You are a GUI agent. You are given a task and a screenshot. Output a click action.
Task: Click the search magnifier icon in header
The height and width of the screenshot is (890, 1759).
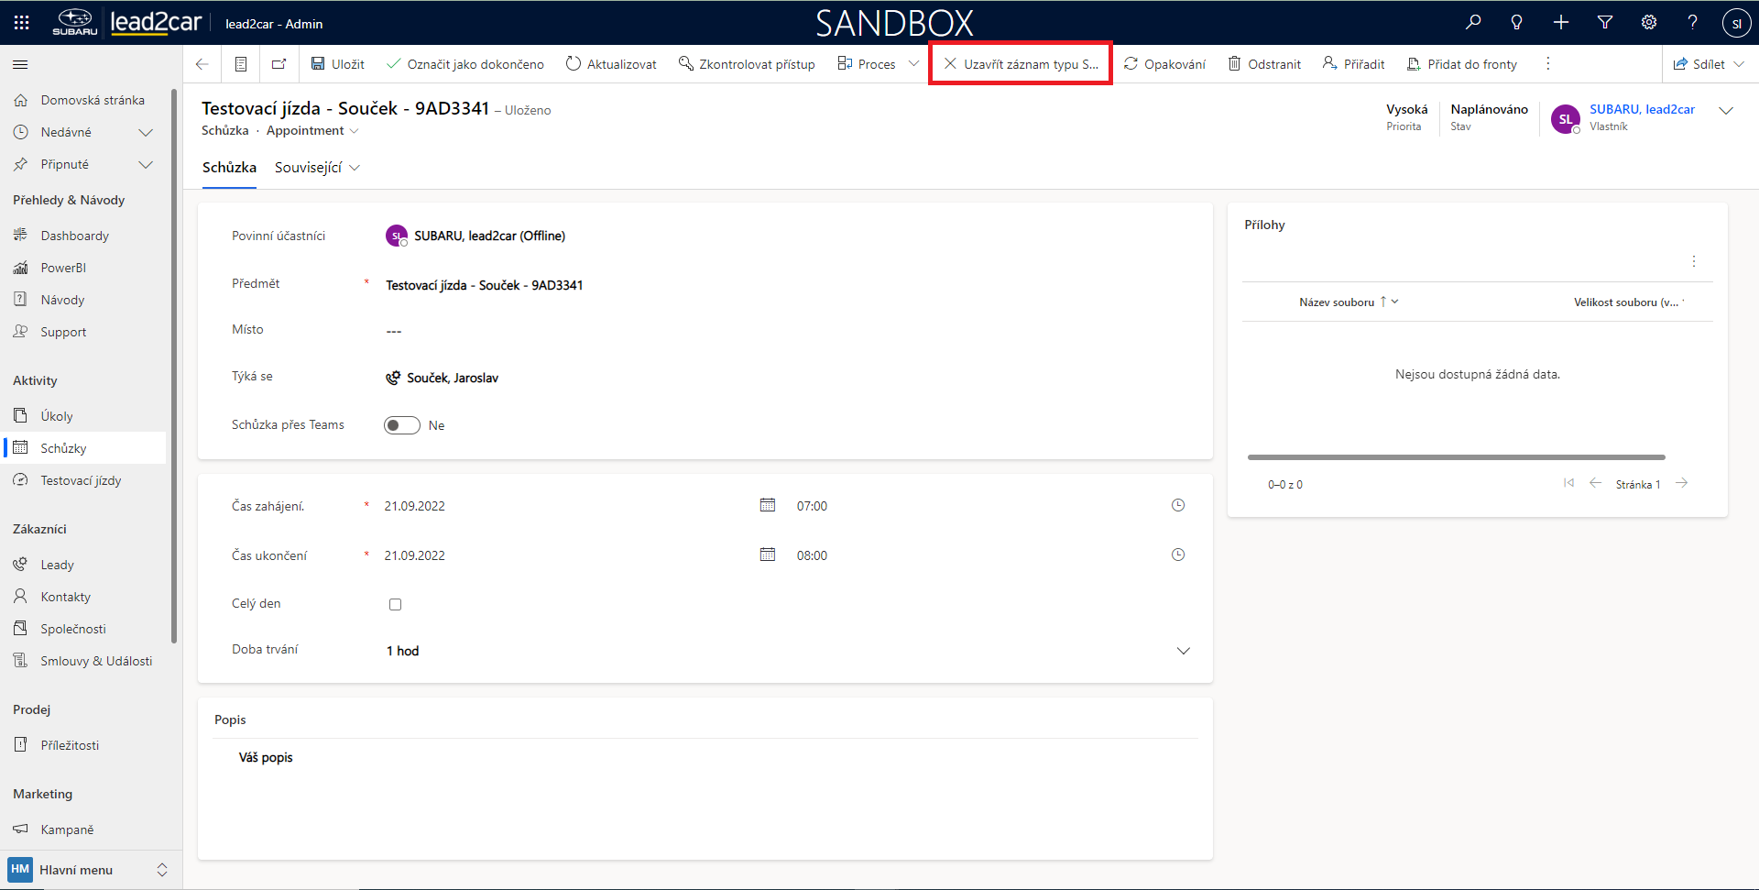pos(1473,22)
